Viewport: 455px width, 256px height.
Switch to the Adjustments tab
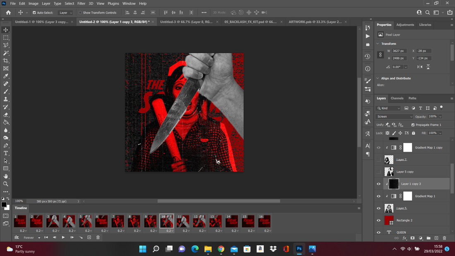tap(405, 25)
